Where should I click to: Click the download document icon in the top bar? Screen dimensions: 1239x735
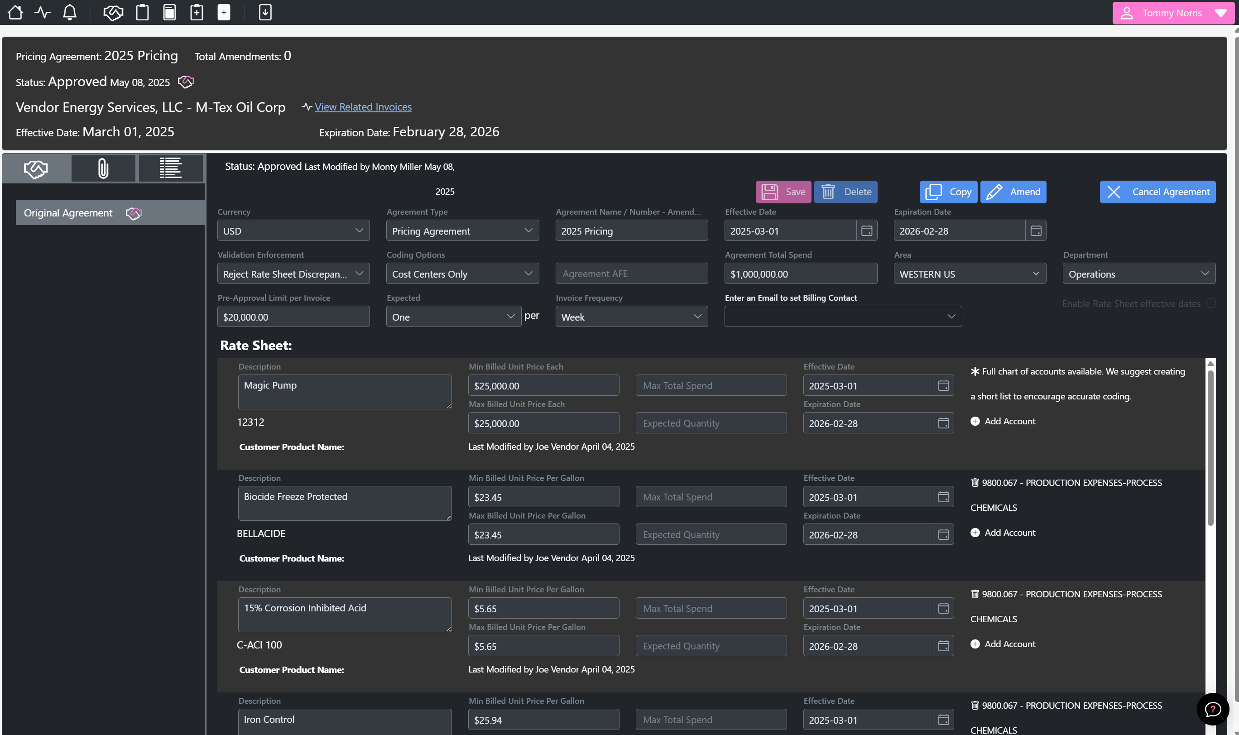pos(265,12)
